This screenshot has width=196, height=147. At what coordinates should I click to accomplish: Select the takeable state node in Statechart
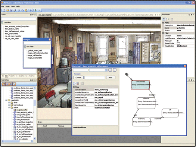(146, 103)
